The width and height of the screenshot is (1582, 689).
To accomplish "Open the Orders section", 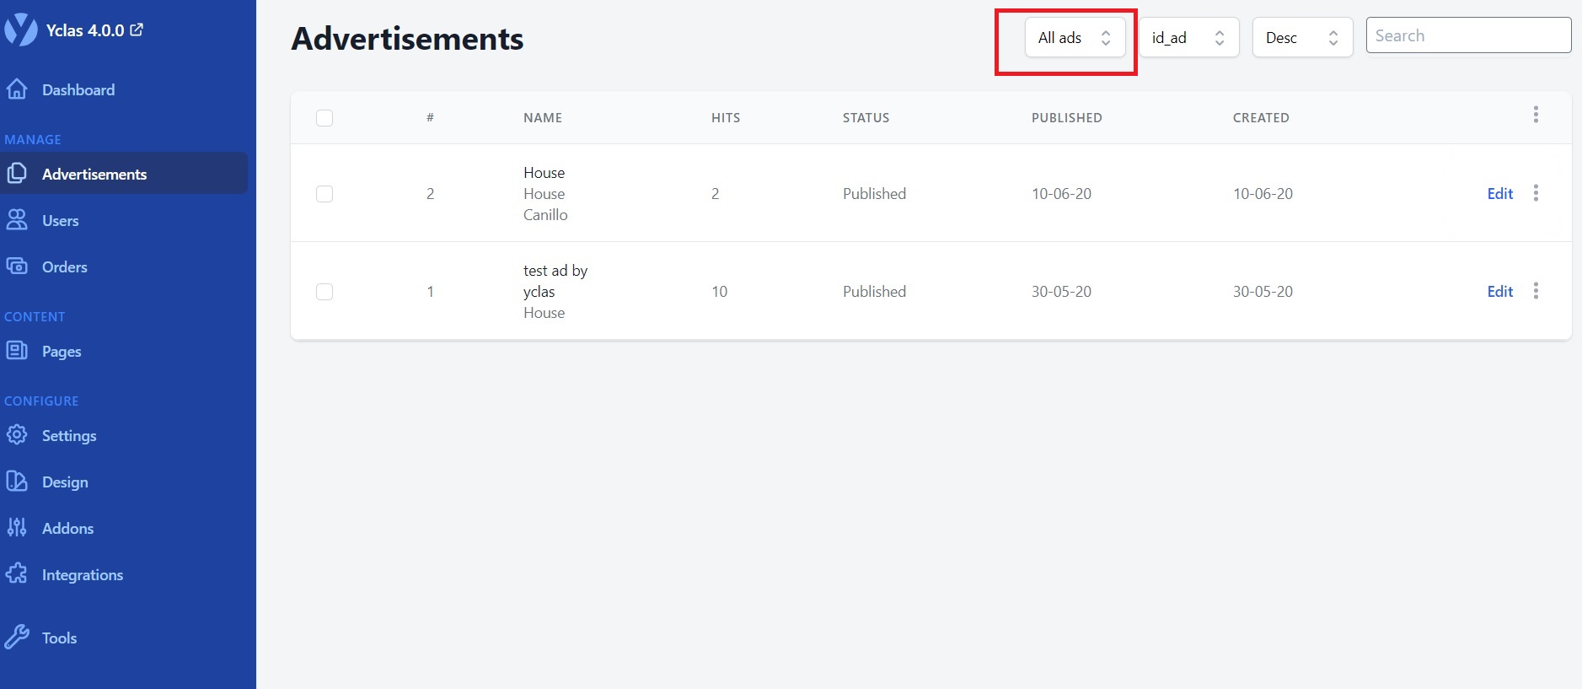I will pos(65,266).
